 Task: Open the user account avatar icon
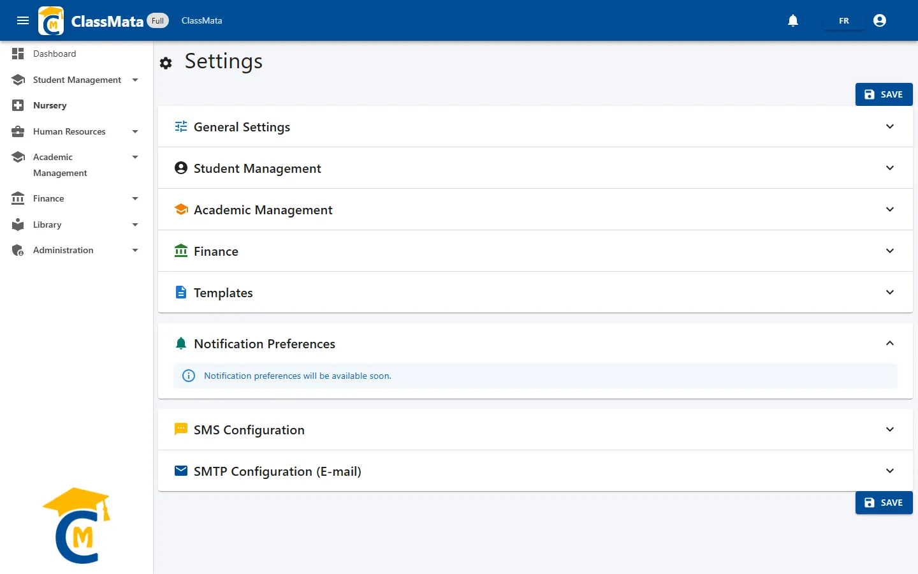[880, 20]
